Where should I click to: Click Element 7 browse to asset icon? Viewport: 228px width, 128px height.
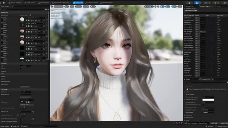[29, 60]
